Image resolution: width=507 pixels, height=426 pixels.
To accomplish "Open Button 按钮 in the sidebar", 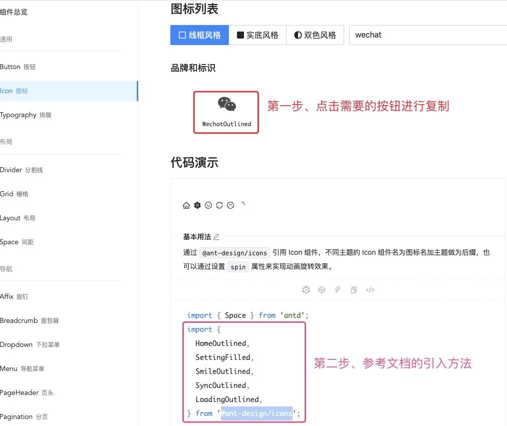I will click(x=18, y=67).
